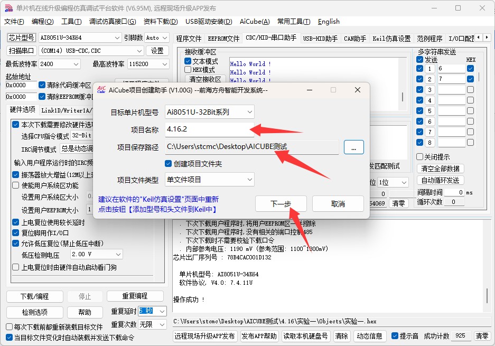Click 项目保存路径 input field

[252, 147]
